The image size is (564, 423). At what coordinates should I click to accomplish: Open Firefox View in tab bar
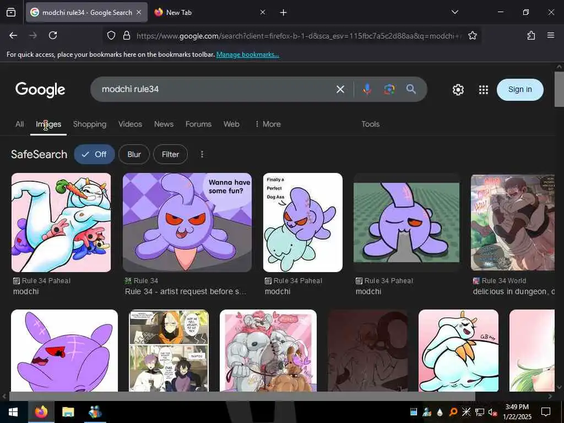(11, 13)
